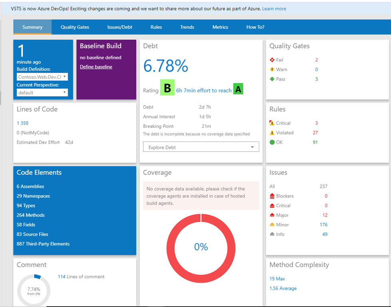391x307 pixels.
Task: Go to the Metrics tab
Action: tap(220, 27)
